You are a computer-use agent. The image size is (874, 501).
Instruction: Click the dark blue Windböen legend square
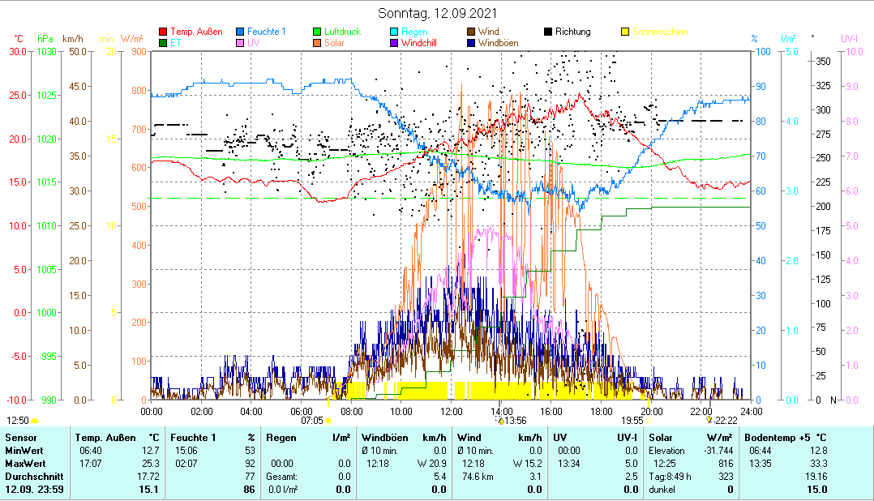click(x=471, y=43)
